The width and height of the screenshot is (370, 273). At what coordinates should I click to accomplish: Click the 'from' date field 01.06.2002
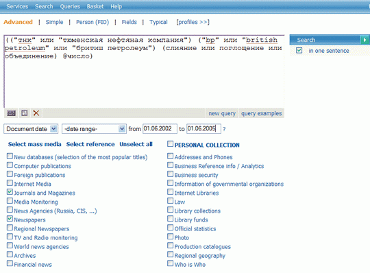coord(160,129)
